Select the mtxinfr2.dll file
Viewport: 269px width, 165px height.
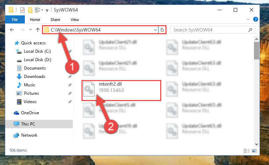[x=121, y=91]
